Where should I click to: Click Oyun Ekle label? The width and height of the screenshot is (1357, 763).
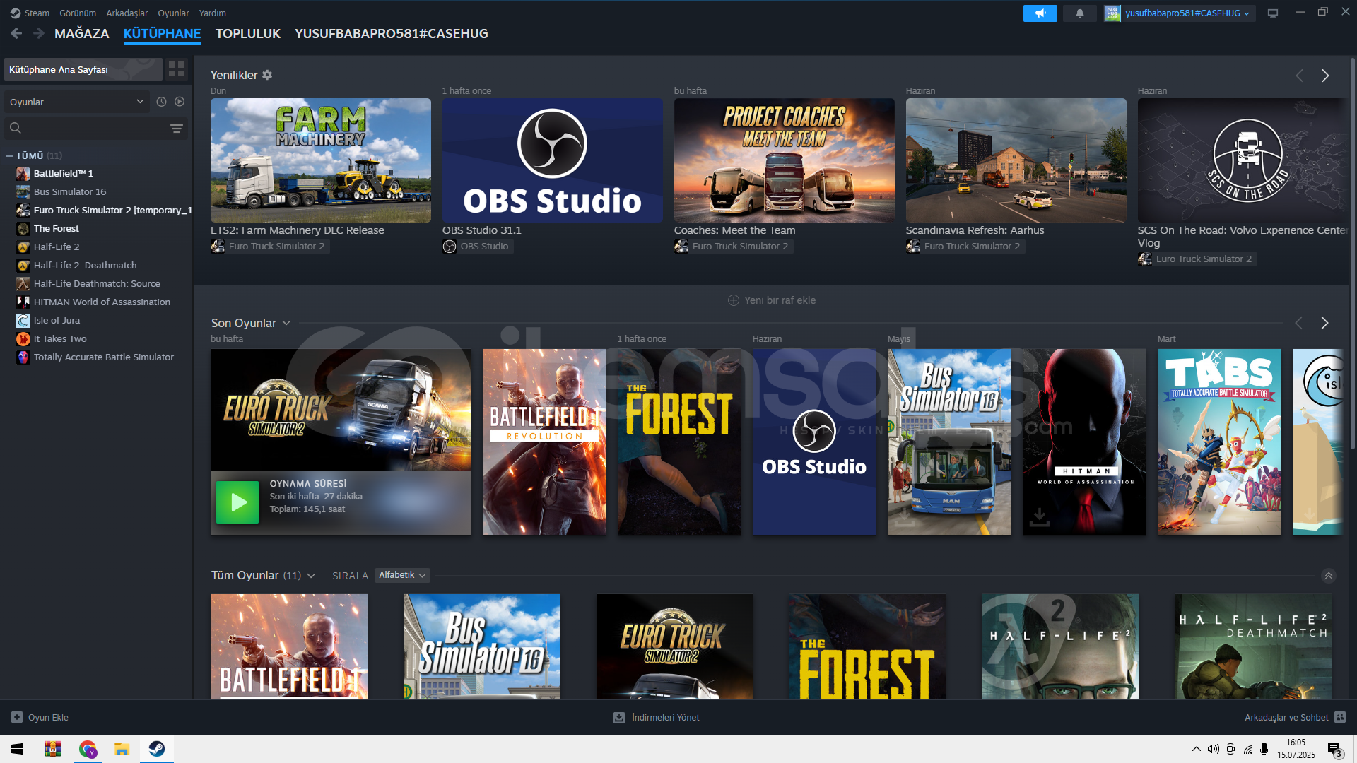pyautogui.click(x=48, y=717)
